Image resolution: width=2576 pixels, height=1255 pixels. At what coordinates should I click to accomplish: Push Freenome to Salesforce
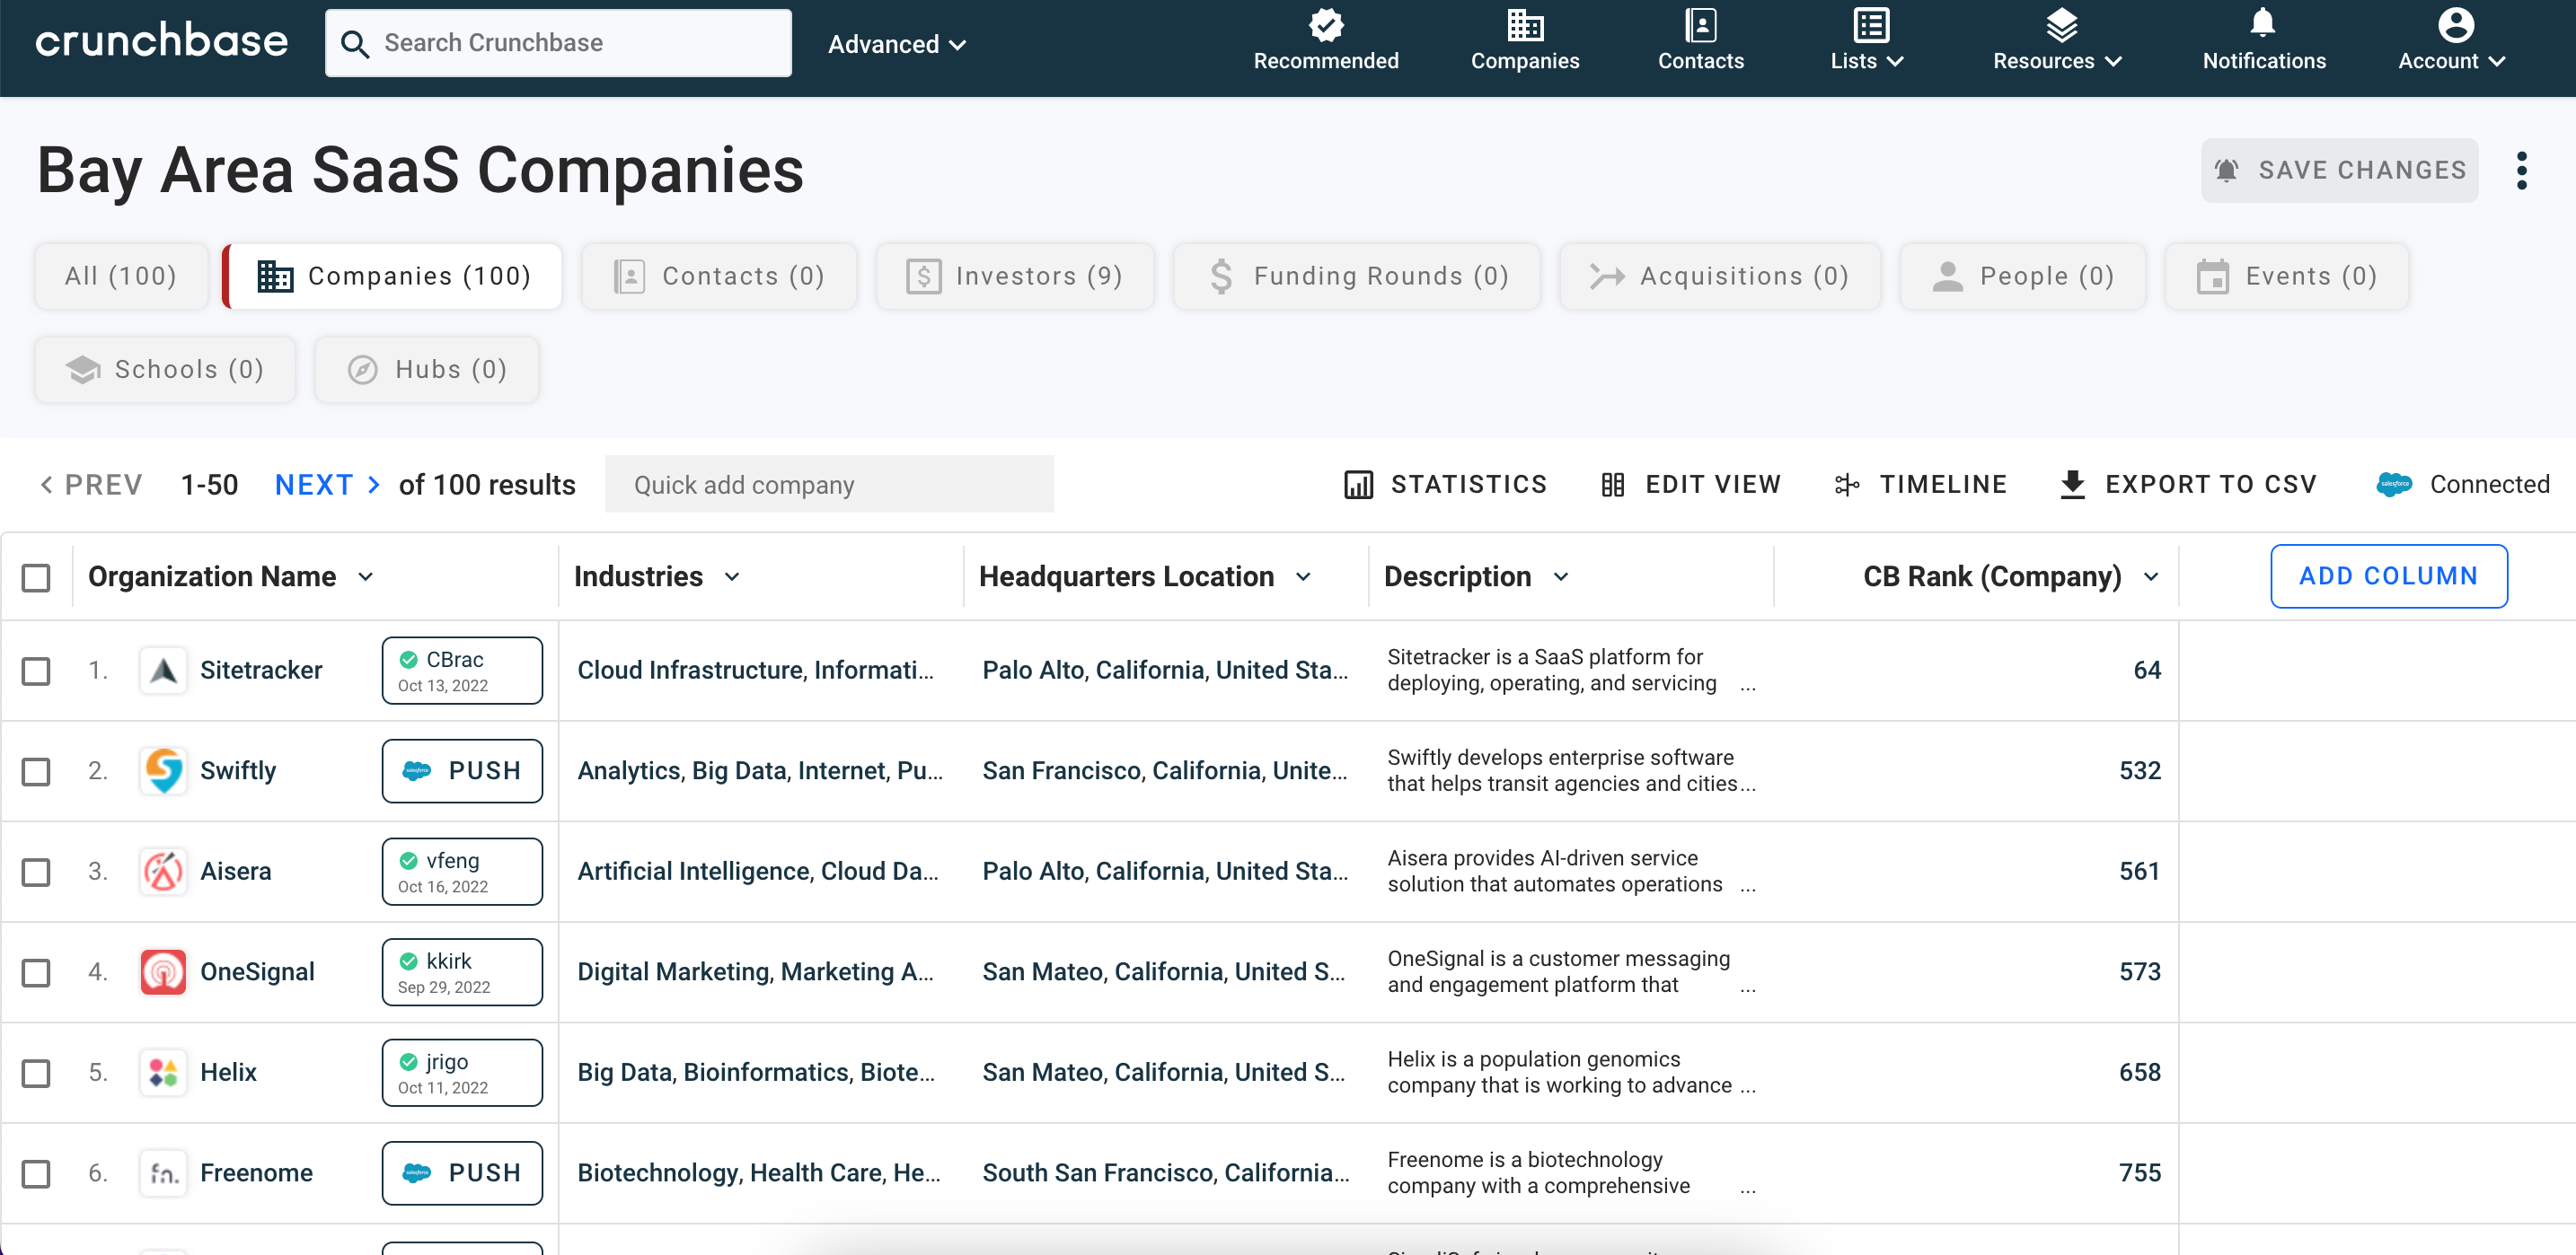click(462, 1173)
